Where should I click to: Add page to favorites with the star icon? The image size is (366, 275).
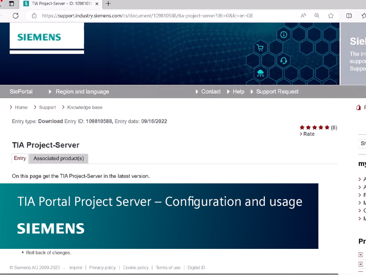(x=331, y=15)
